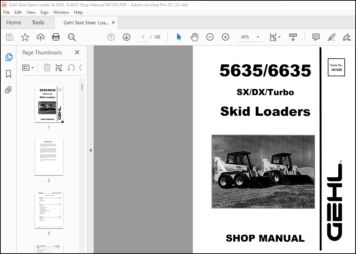356x254 pixels.
Task: Click the Page Thumbnails panel title
Action: click(42, 53)
